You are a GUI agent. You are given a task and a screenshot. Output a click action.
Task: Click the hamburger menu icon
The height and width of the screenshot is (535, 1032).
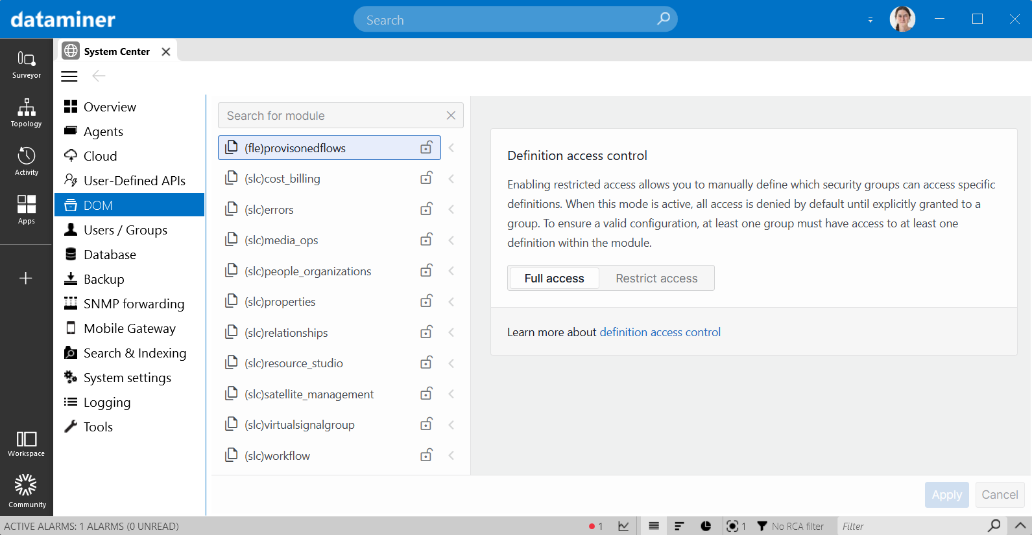coord(69,76)
